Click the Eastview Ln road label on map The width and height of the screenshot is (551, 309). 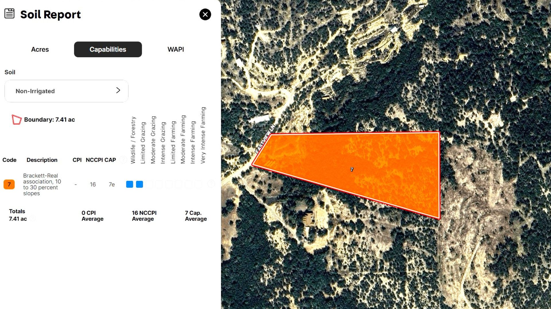coord(265,139)
